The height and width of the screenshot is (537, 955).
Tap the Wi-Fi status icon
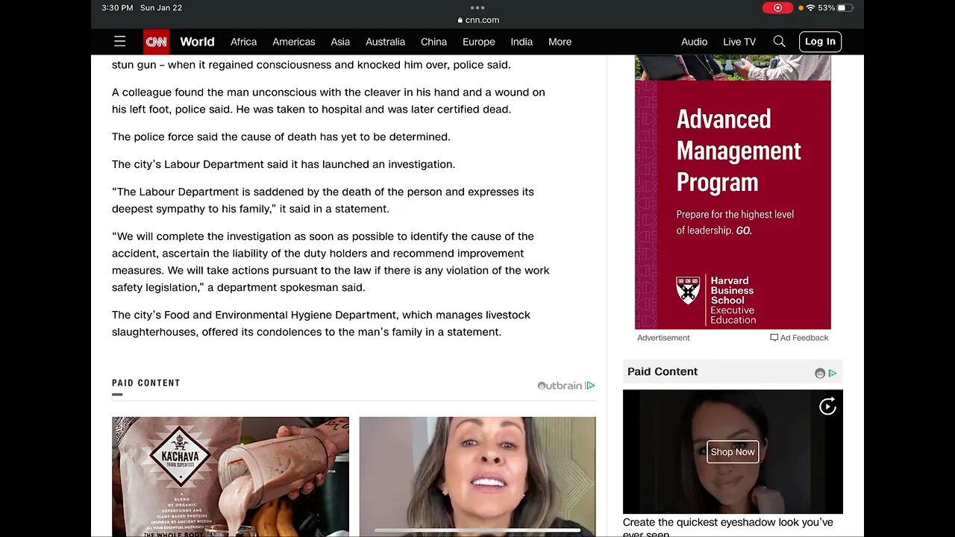810,7
